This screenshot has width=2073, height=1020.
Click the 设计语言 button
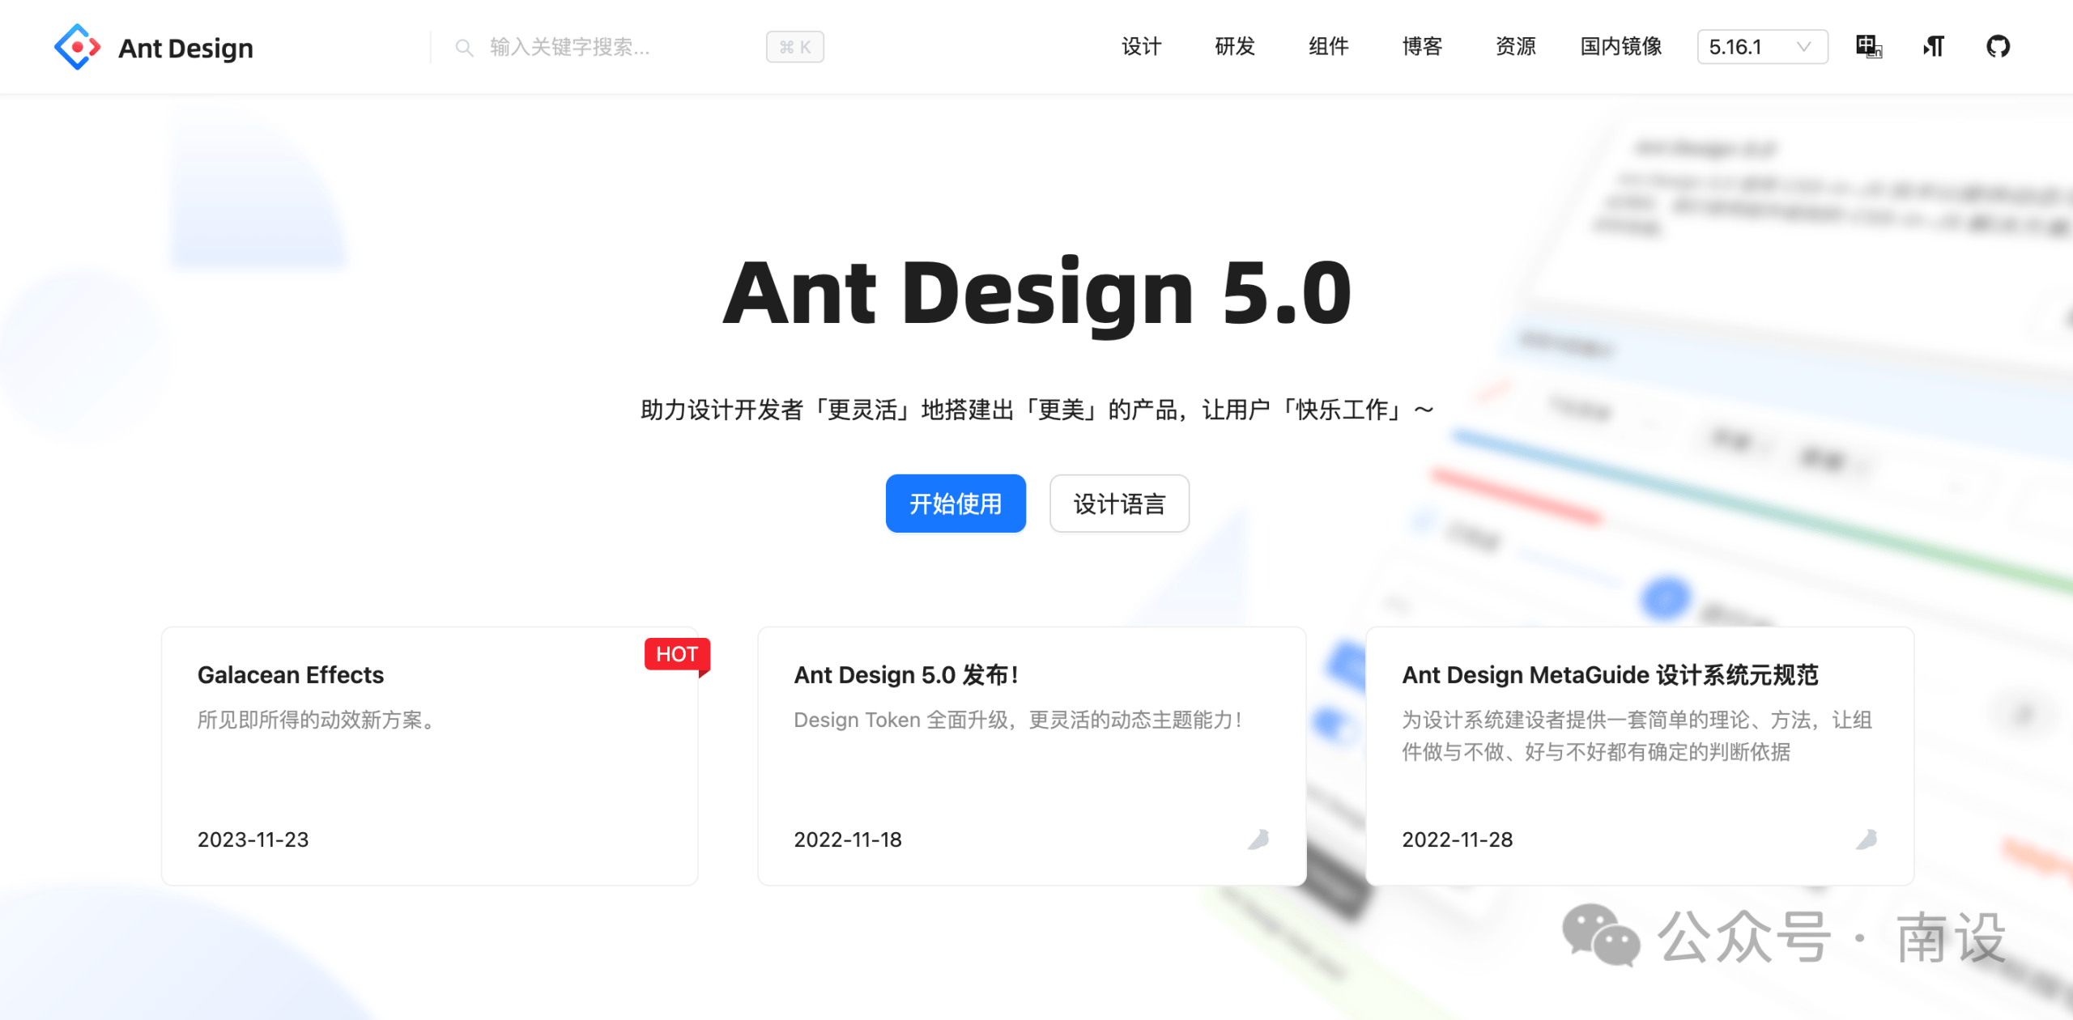1119,504
